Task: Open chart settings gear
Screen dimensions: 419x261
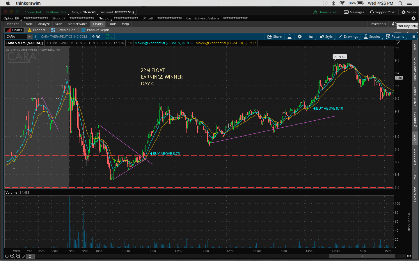Action: click(x=300, y=37)
